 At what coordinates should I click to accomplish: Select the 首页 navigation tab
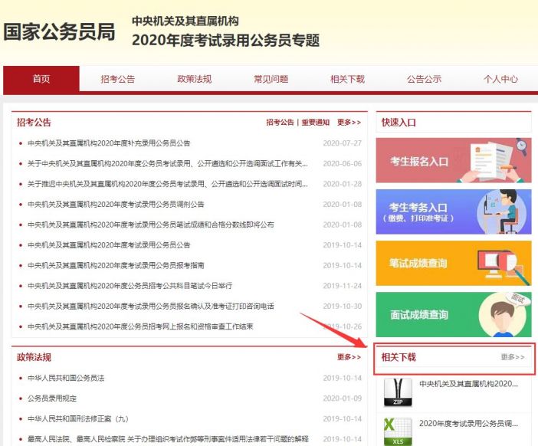coord(41,79)
